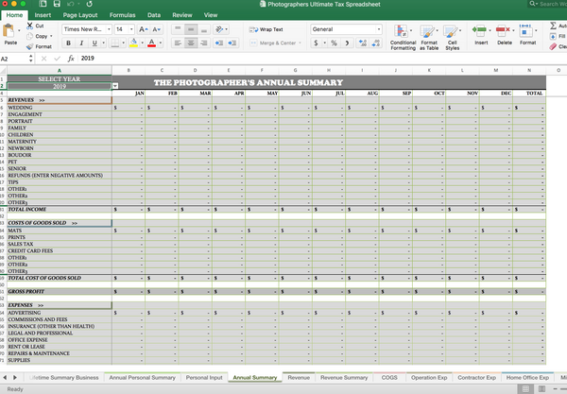Open the Page Layout ribbon tab
567x394 pixels.
(80, 15)
